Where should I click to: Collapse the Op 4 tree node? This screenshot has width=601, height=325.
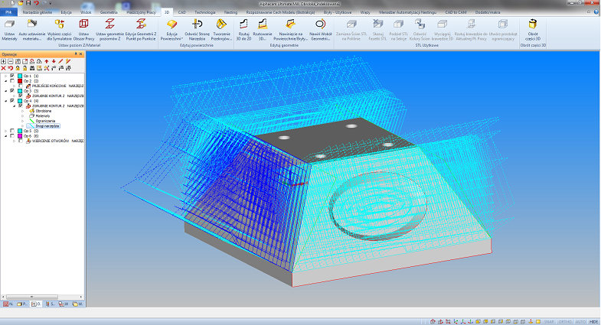tap(5, 101)
